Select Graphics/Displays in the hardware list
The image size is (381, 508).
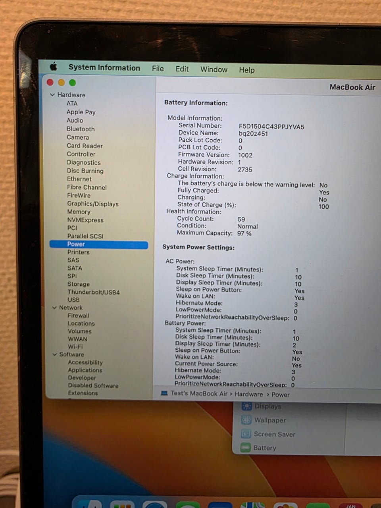pos(92,204)
